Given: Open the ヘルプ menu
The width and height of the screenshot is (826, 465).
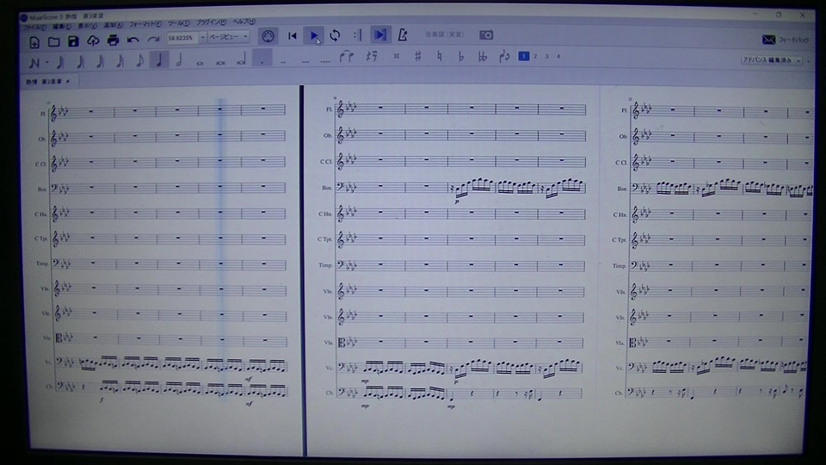Looking at the screenshot, I should [243, 22].
